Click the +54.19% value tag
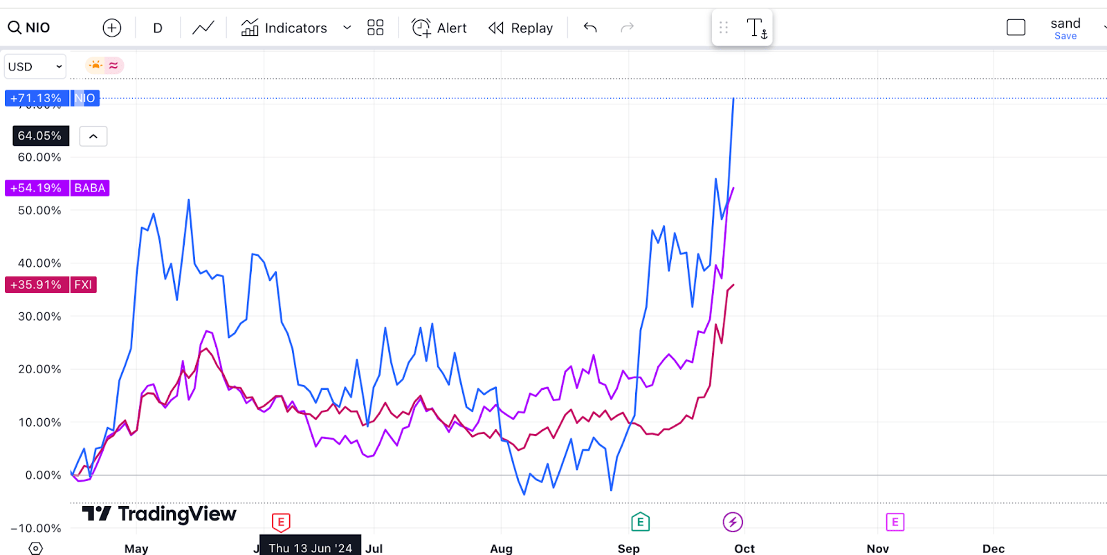The image size is (1107, 555). pos(37,188)
